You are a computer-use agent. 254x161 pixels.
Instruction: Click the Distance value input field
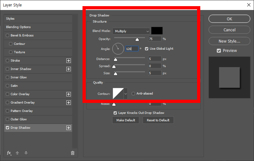coord(155,59)
